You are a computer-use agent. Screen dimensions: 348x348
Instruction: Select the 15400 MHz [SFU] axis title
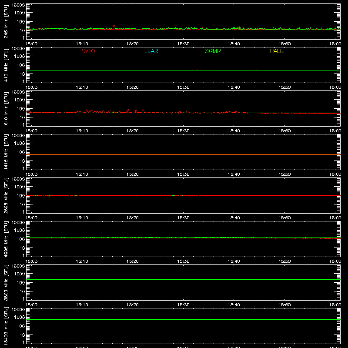pos(6,326)
